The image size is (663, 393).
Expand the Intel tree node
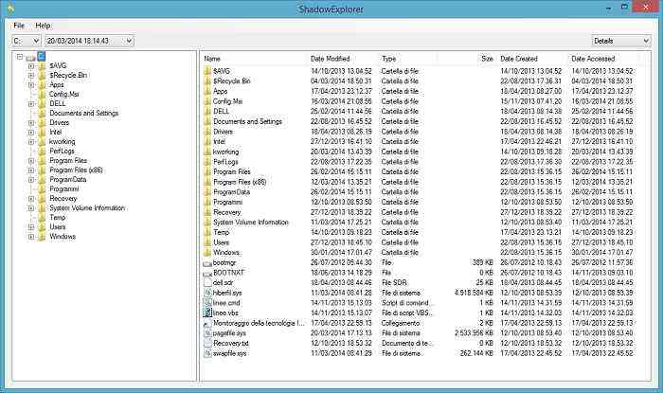(x=31, y=133)
